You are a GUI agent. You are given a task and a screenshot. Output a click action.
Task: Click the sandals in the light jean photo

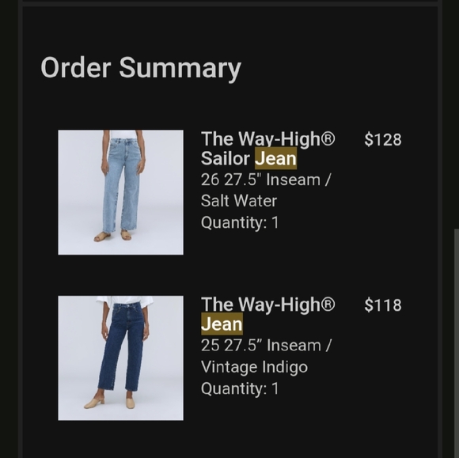(x=112, y=236)
